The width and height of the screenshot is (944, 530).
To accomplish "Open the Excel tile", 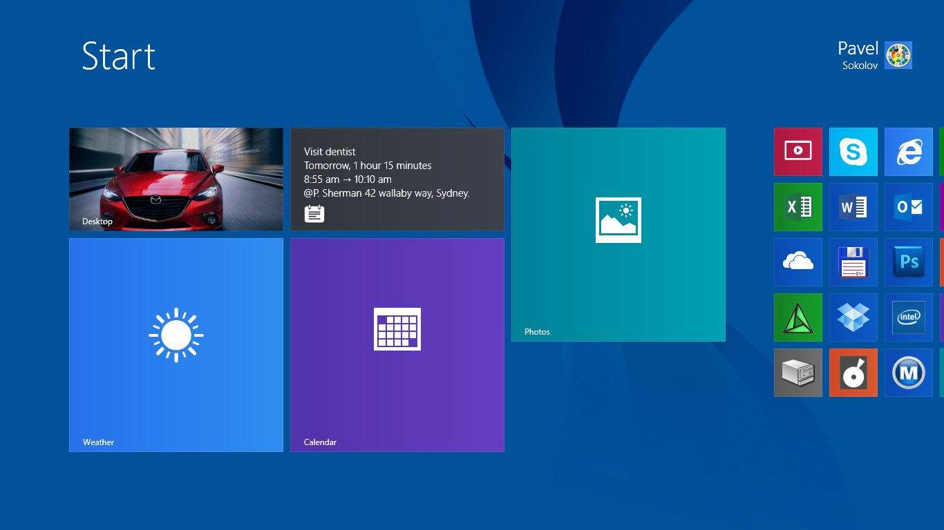I will [798, 207].
